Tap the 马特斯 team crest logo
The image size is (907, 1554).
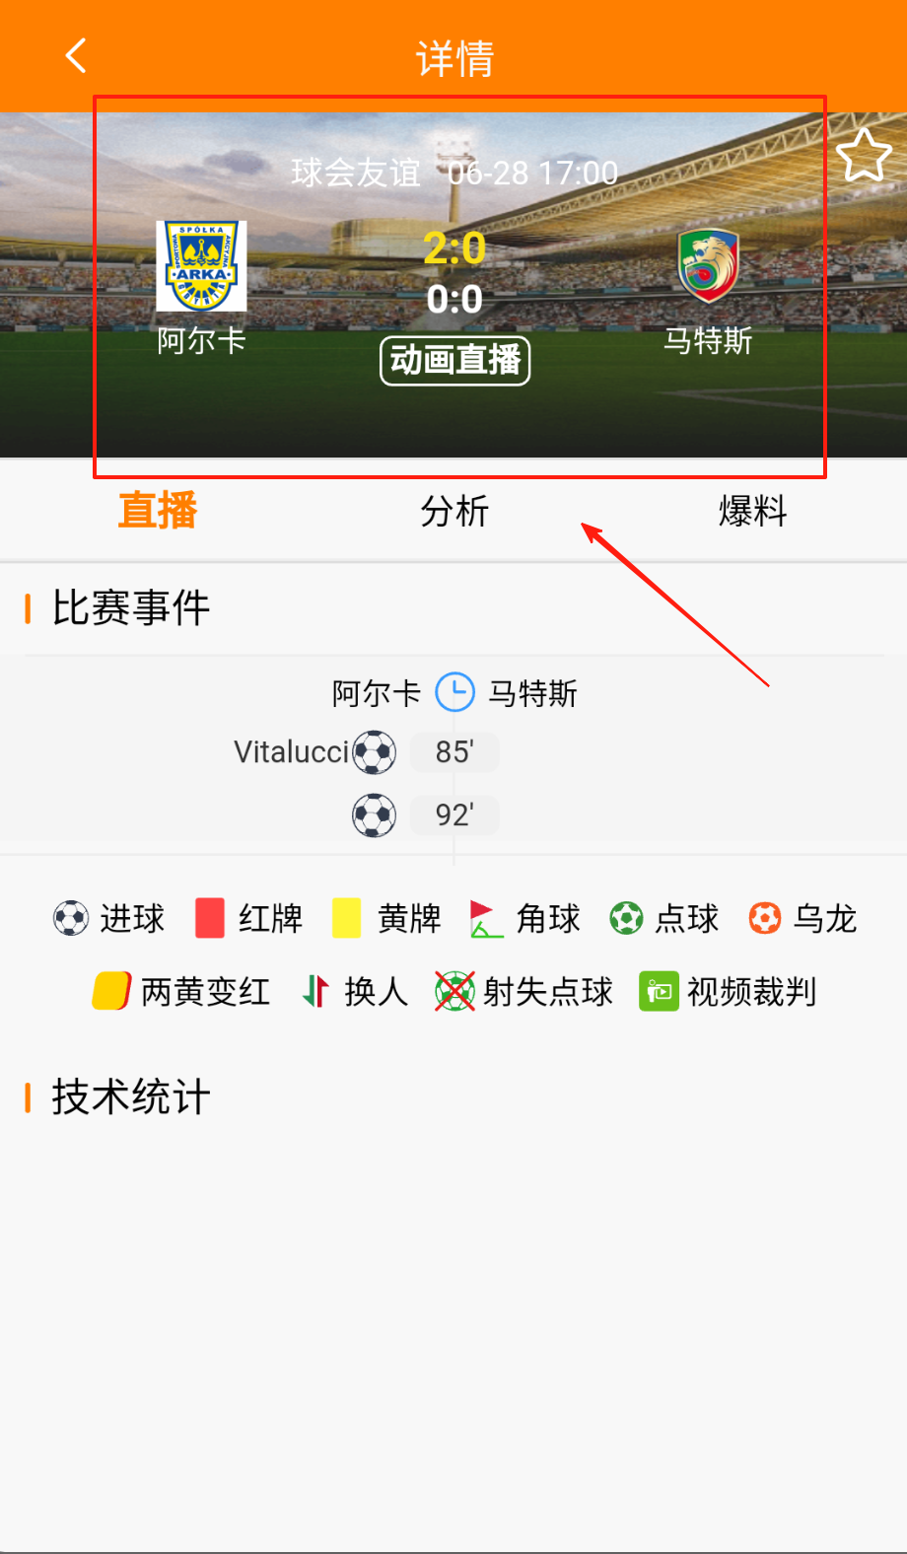(708, 266)
